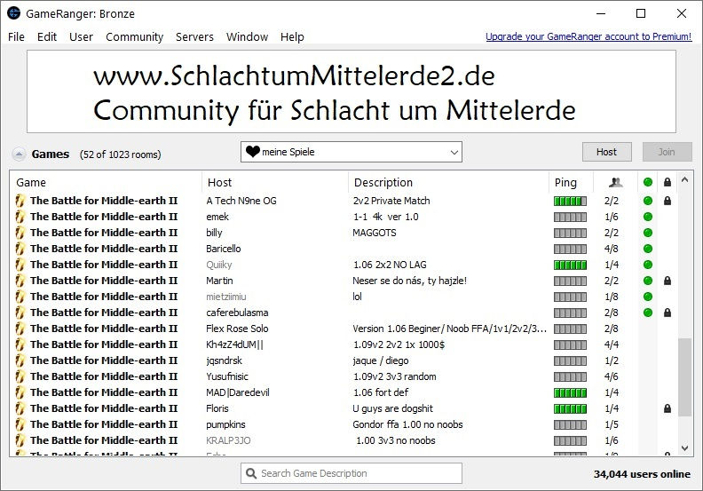Open the Edit menu
This screenshot has width=703, height=491.
[47, 36]
